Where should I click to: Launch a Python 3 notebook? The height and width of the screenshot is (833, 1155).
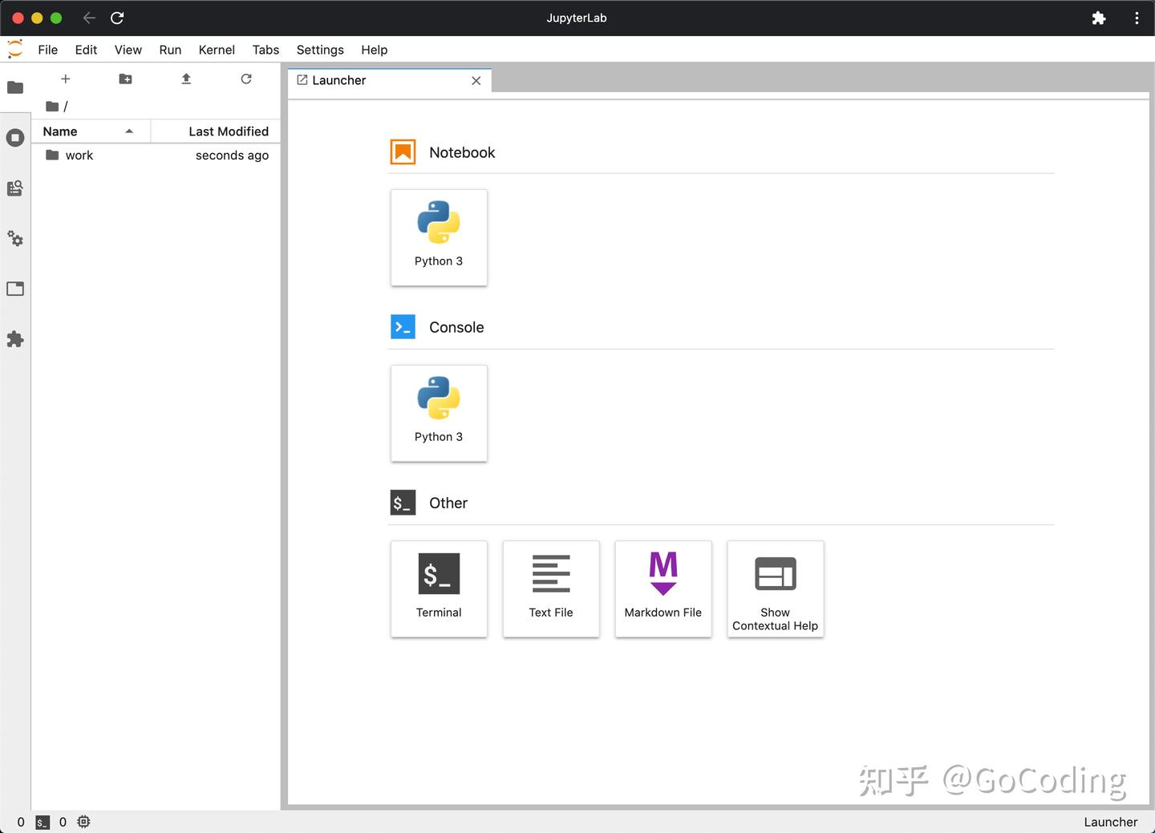pos(439,237)
